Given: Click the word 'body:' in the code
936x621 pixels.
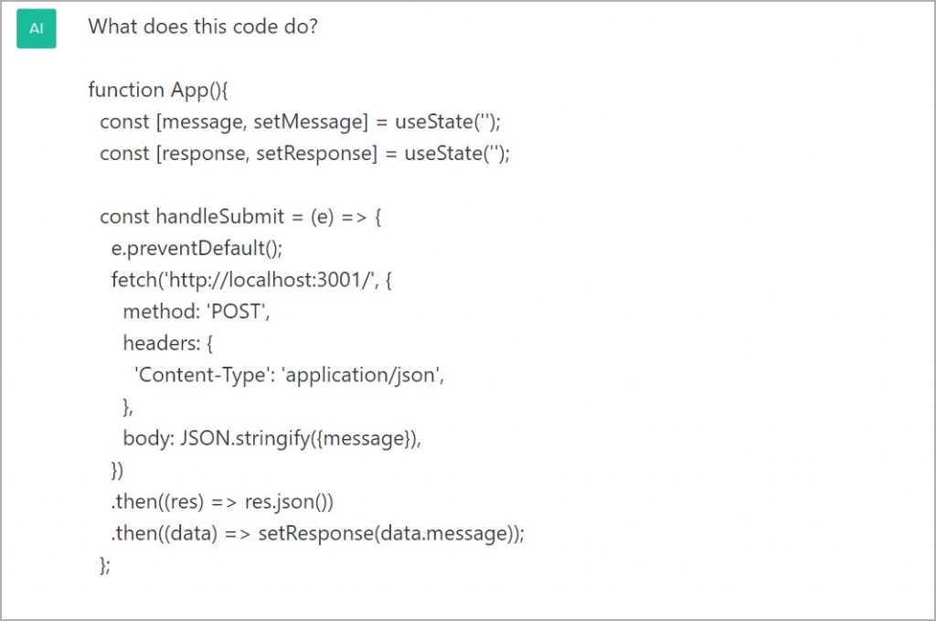Looking at the screenshot, I should pyautogui.click(x=146, y=438).
